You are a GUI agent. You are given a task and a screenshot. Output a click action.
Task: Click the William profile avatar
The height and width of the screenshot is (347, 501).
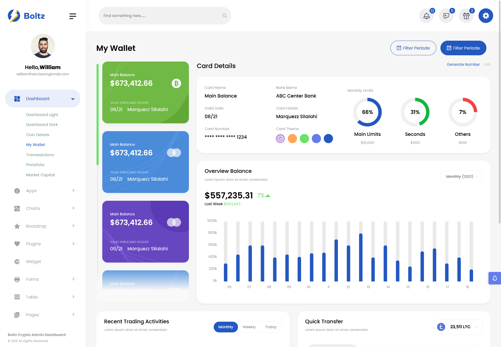click(43, 46)
